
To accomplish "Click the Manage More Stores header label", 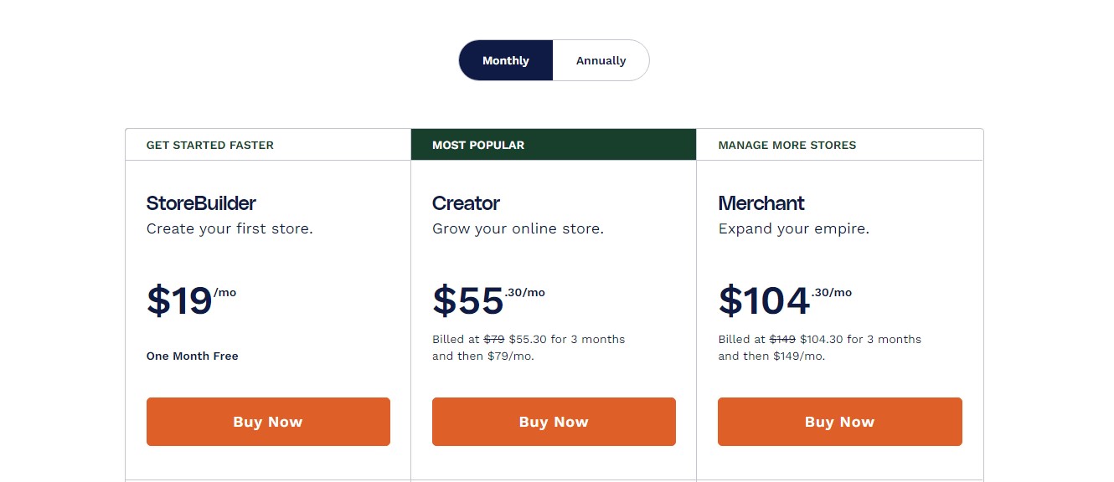I will 787,145.
